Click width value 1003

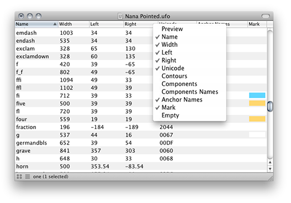click(66, 33)
